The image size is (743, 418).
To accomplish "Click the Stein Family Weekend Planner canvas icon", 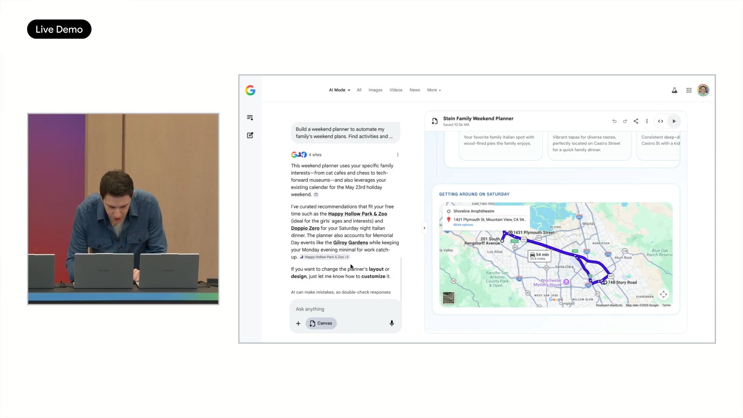I will point(435,121).
